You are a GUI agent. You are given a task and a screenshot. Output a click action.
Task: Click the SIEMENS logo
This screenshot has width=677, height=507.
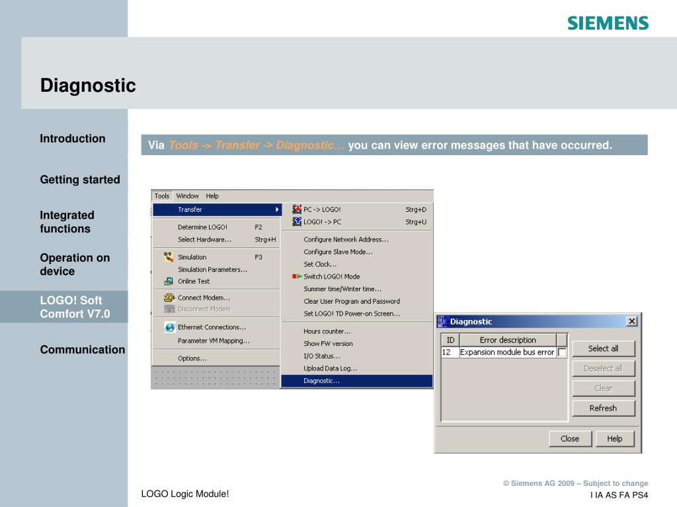pos(608,23)
